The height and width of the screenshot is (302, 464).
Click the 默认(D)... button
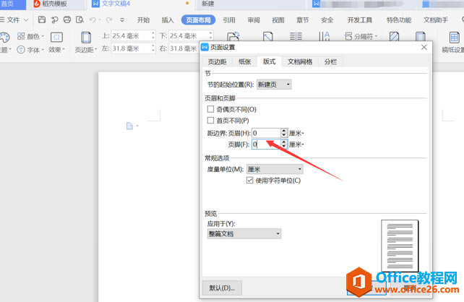coord(222,288)
